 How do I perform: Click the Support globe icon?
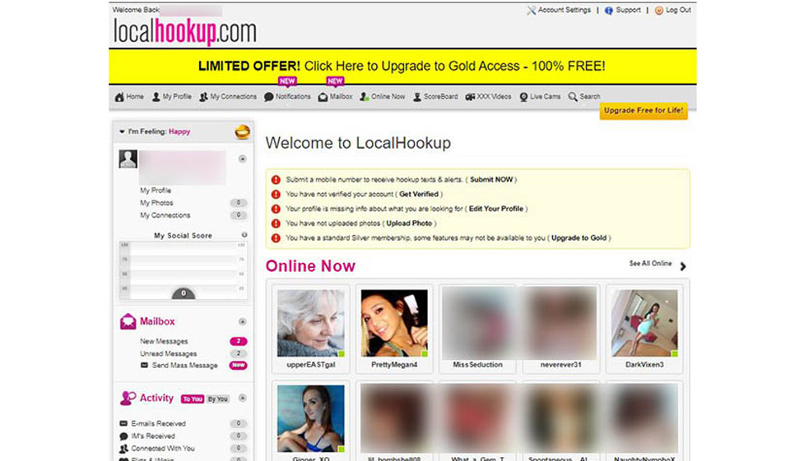609,10
